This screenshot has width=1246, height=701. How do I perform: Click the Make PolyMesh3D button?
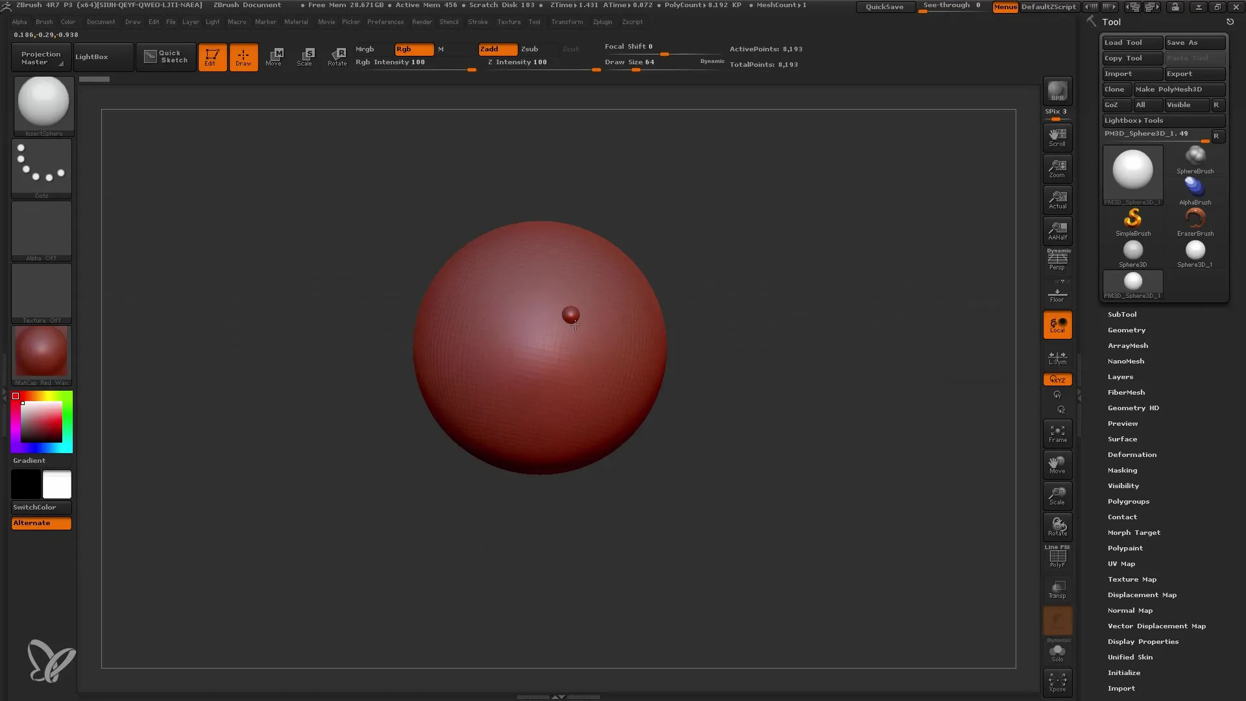coord(1177,88)
